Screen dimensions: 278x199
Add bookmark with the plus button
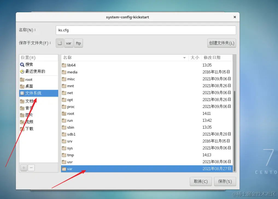[x=24, y=168]
